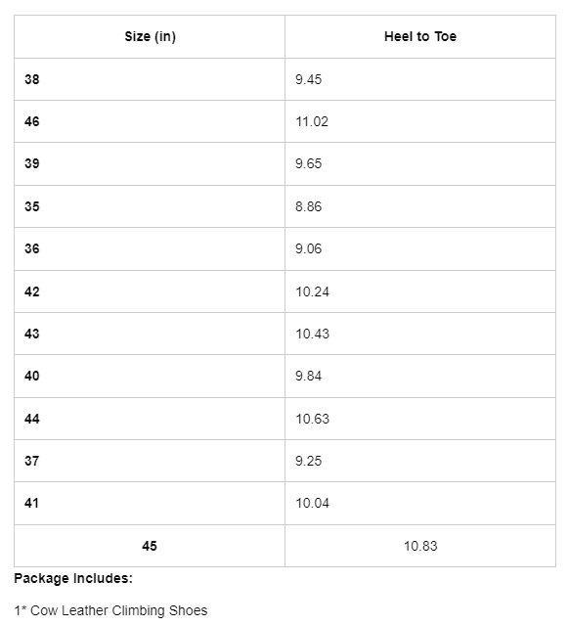Click the 10.83 measurement value
This screenshot has width=569, height=626.
[x=420, y=546]
